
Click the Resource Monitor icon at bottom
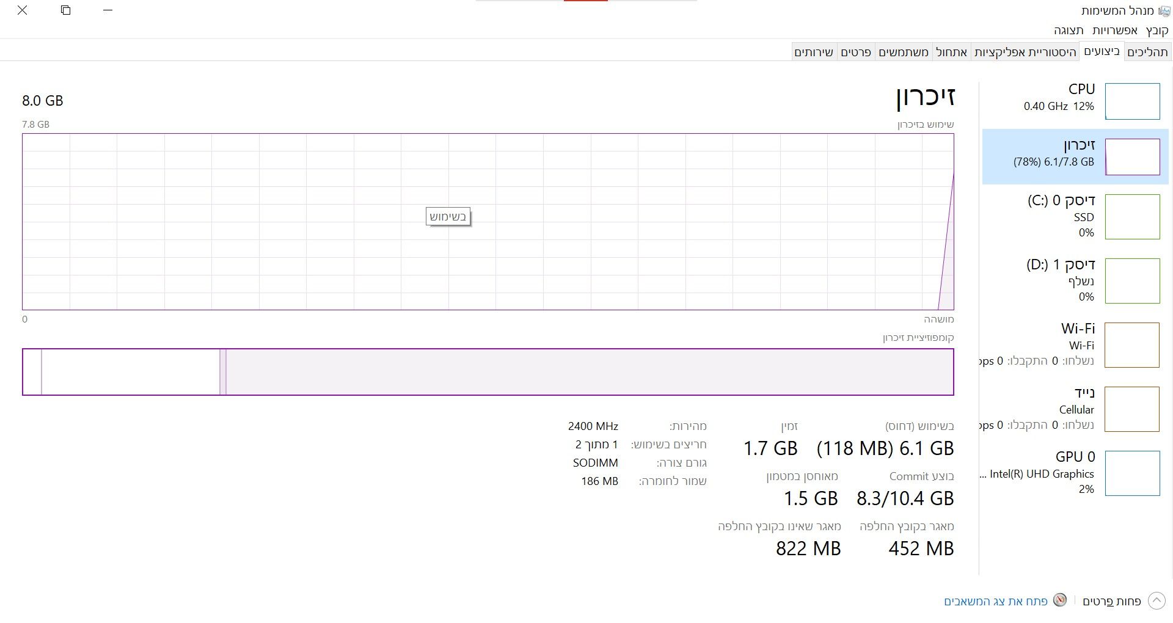click(x=1060, y=600)
